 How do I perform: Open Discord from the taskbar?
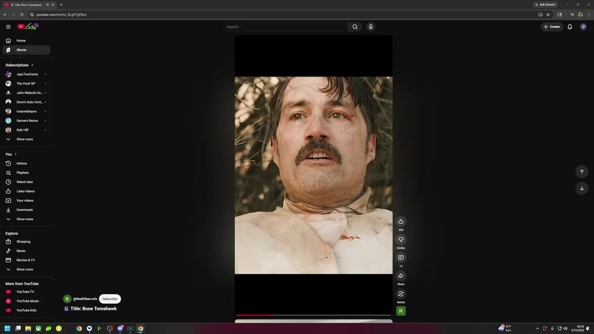click(x=120, y=328)
